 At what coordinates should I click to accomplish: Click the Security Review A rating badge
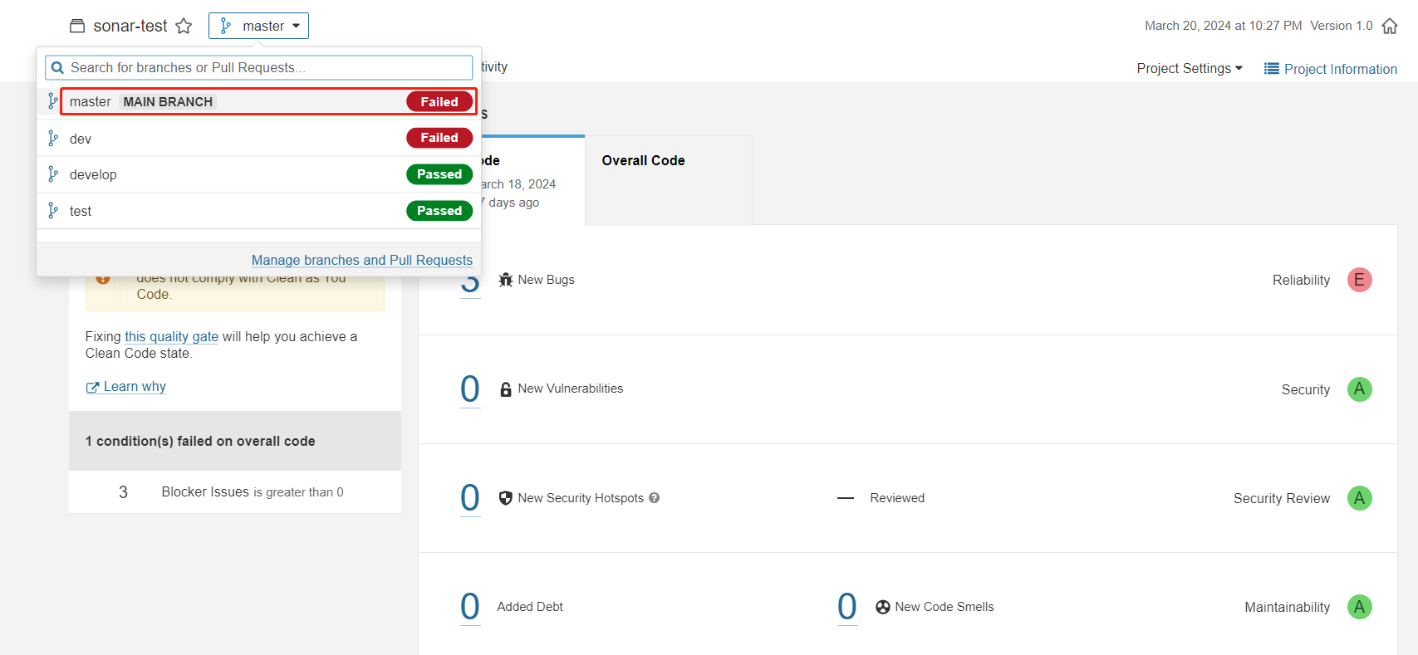click(x=1359, y=498)
